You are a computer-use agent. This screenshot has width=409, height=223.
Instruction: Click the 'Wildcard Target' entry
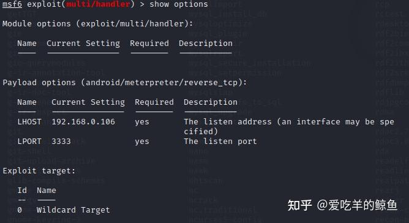73,210
